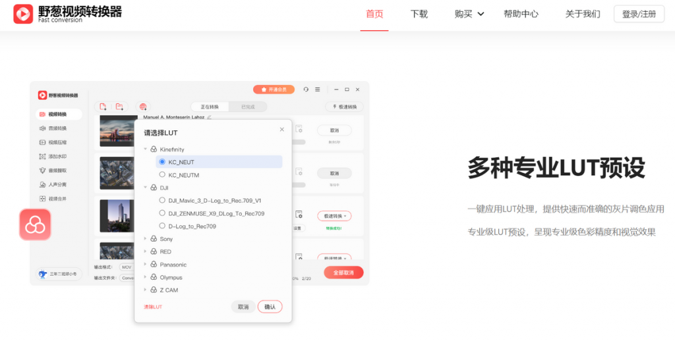Viewport: 675px width, 341px height.
Task: Visit the 关于我们 page
Action: pos(583,14)
